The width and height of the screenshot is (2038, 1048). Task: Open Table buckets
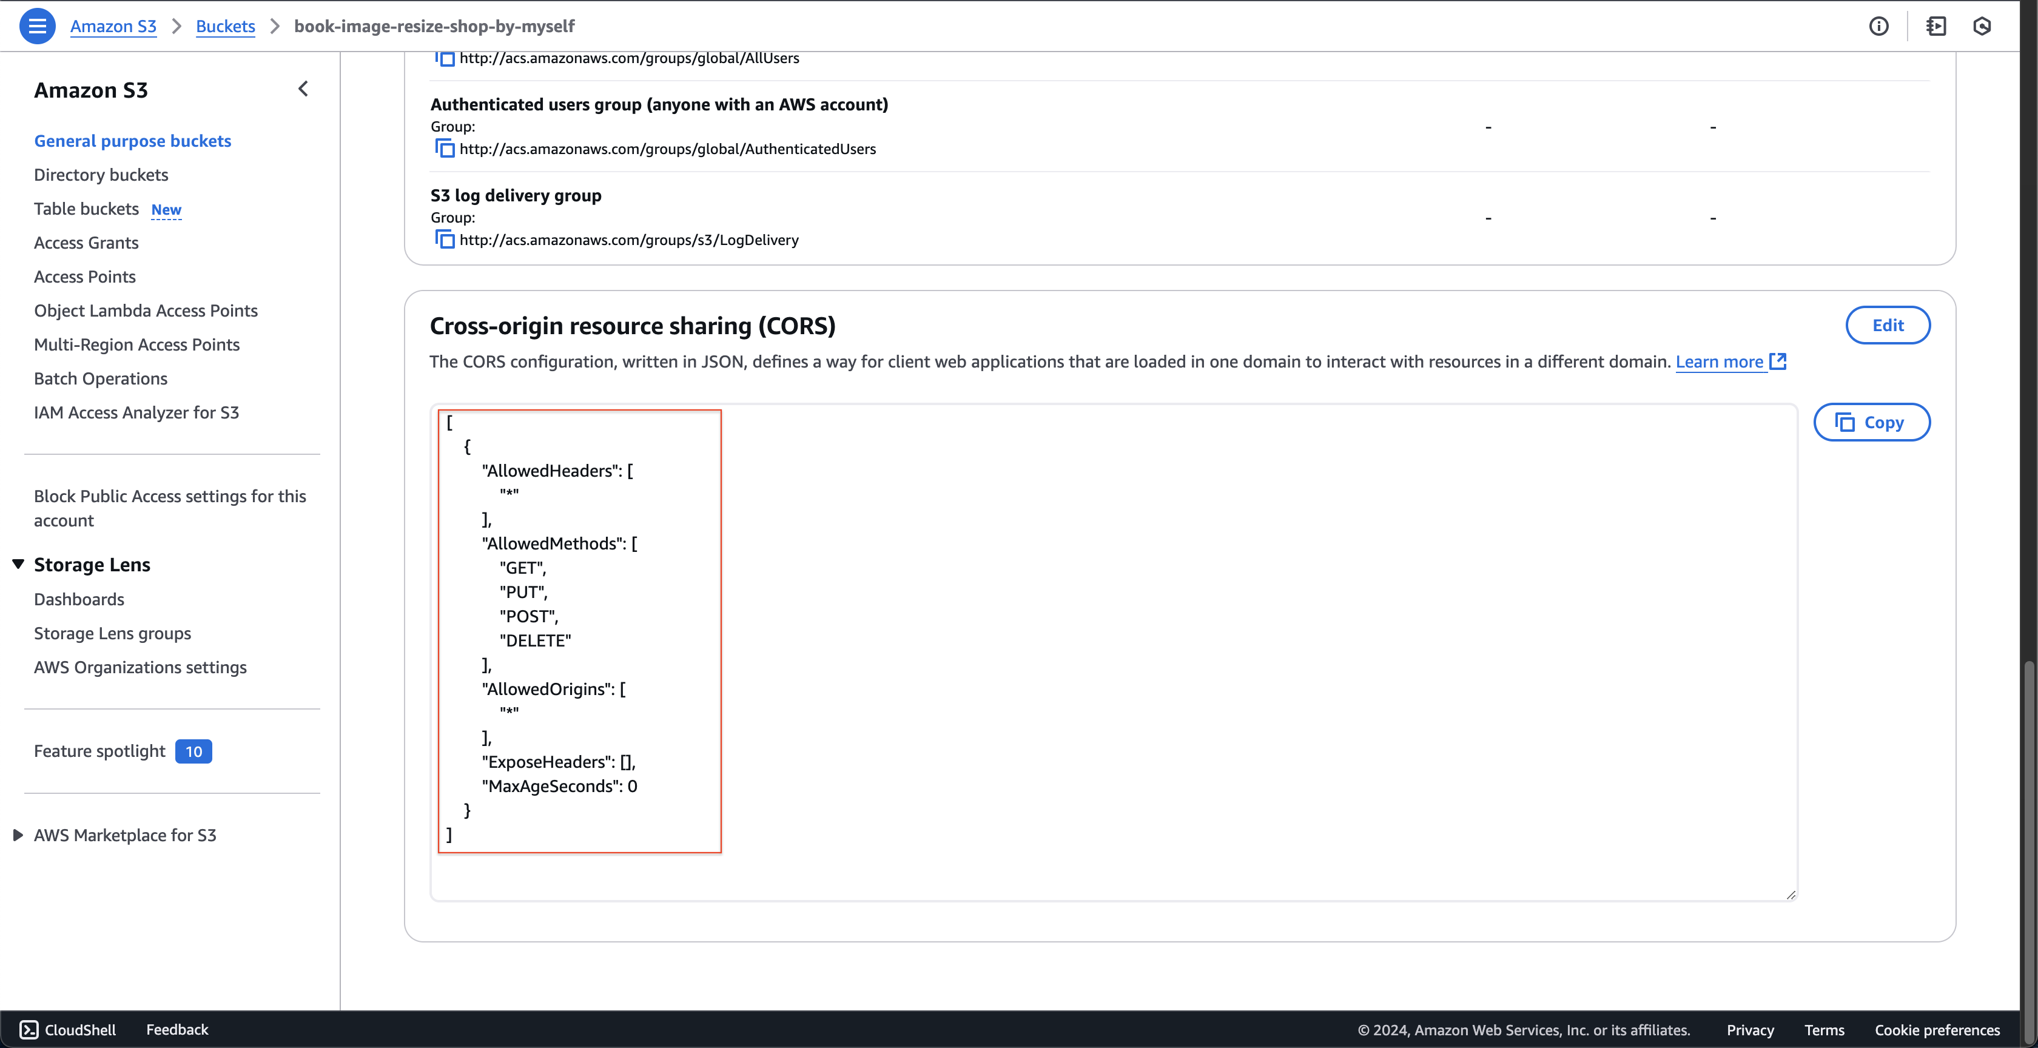(86, 209)
